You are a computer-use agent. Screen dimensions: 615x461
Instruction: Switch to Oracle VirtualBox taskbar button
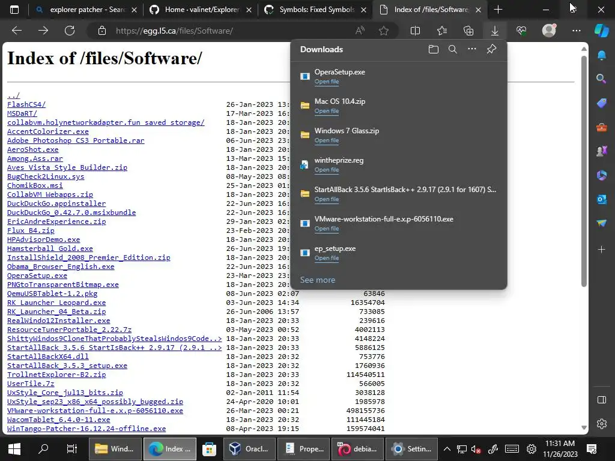point(249,449)
